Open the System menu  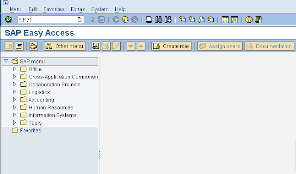tap(100, 9)
